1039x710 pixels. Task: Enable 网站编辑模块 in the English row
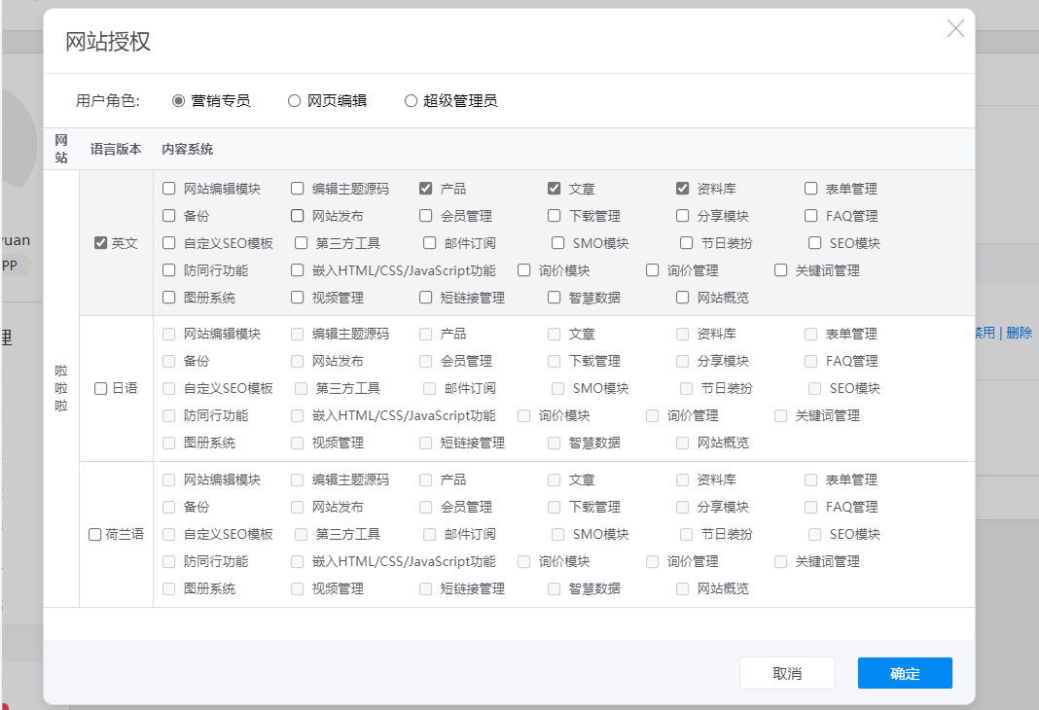click(168, 188)
